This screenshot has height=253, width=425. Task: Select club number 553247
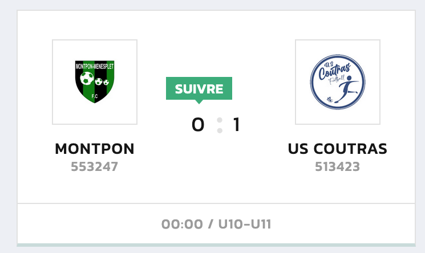(x=95, y=167)
